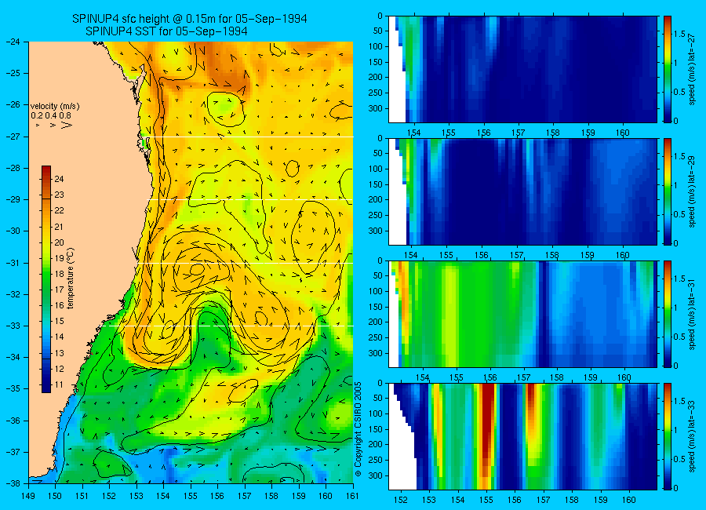Image resolution: width=706 pixels, height=510 pixels.
Task: Select the label "speed (m/s) lat=-33"
Action: 693,436
